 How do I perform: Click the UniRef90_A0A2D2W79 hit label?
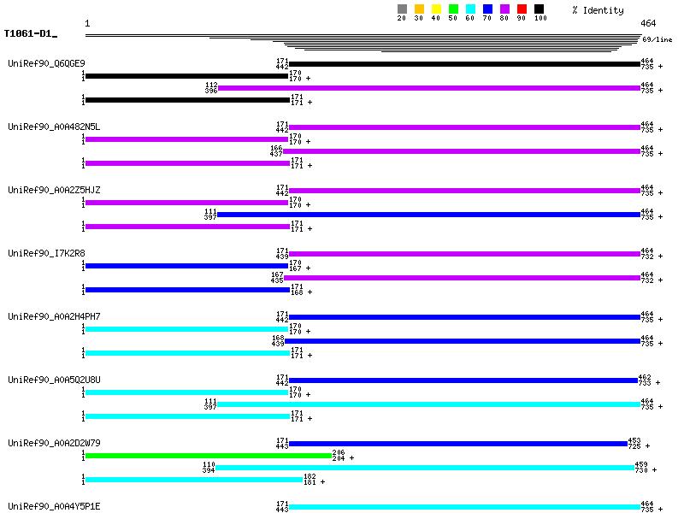pos(54,443)
